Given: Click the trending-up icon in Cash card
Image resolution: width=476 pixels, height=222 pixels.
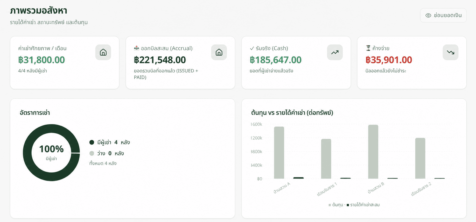Looking at the screenshot, I should (335, 52).
